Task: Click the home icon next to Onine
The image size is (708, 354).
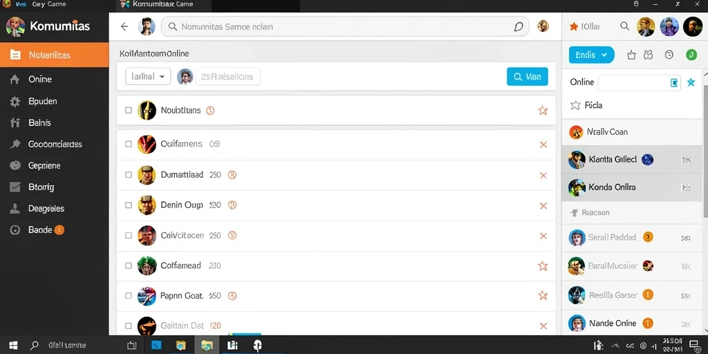Action: (15, 80)
